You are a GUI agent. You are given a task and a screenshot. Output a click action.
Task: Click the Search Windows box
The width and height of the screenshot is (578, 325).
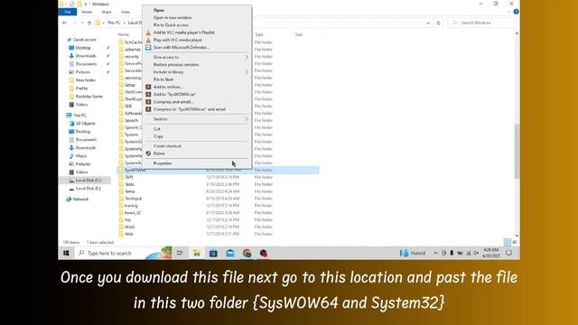tap(481, 23)
